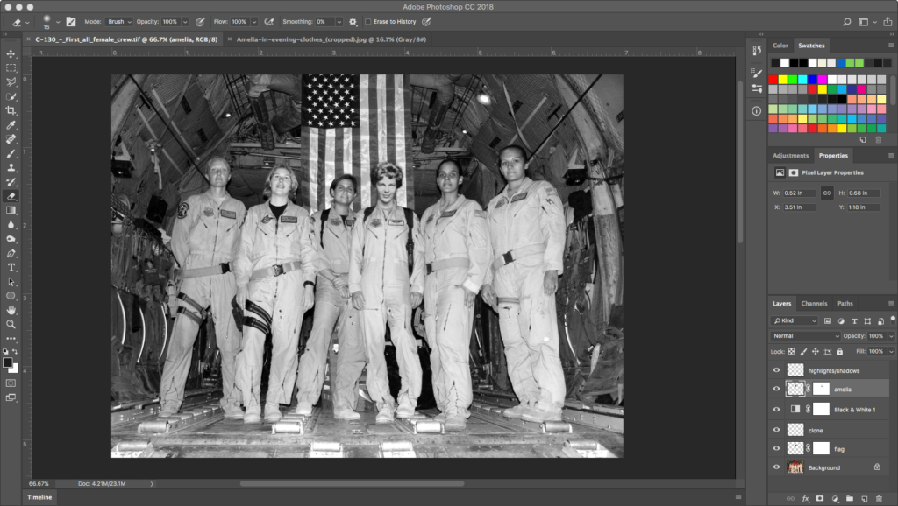Click the Flow percentage field
Viewport: 898px width, 506px height.
[239, 21]
